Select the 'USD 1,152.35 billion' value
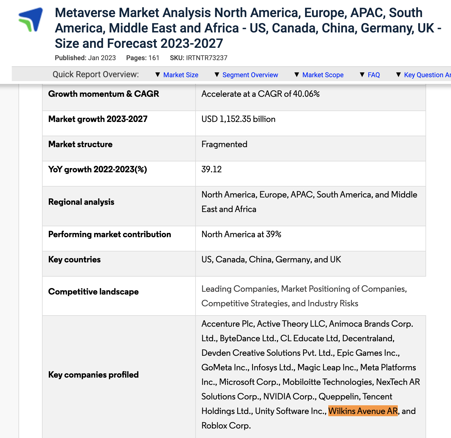Screen dimensions: 451x438 (238, 119)
